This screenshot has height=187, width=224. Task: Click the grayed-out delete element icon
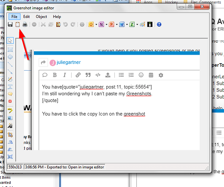pos(34,25)
